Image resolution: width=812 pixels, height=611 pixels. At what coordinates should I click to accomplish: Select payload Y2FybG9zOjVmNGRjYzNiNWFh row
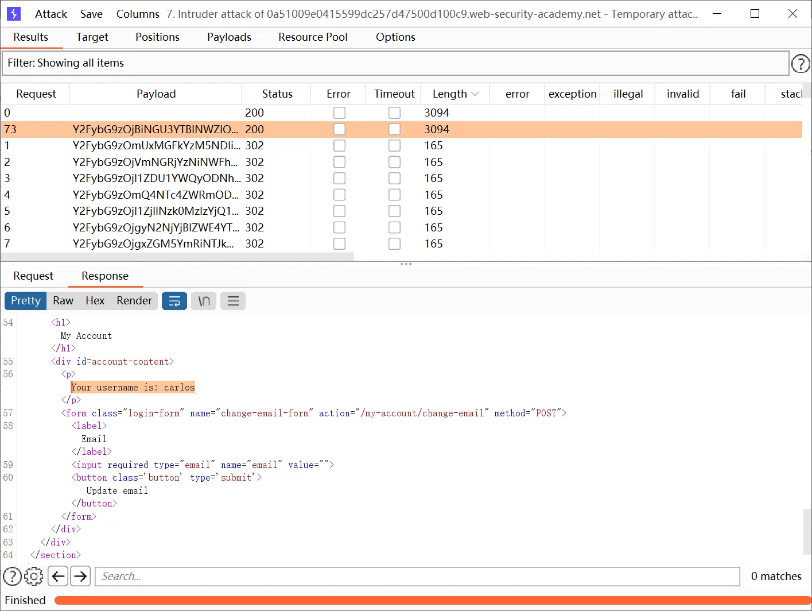click(402, 162)
